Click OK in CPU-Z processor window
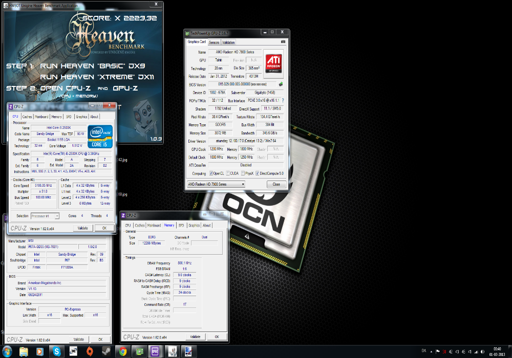The image size is (512, 358). 104,228
